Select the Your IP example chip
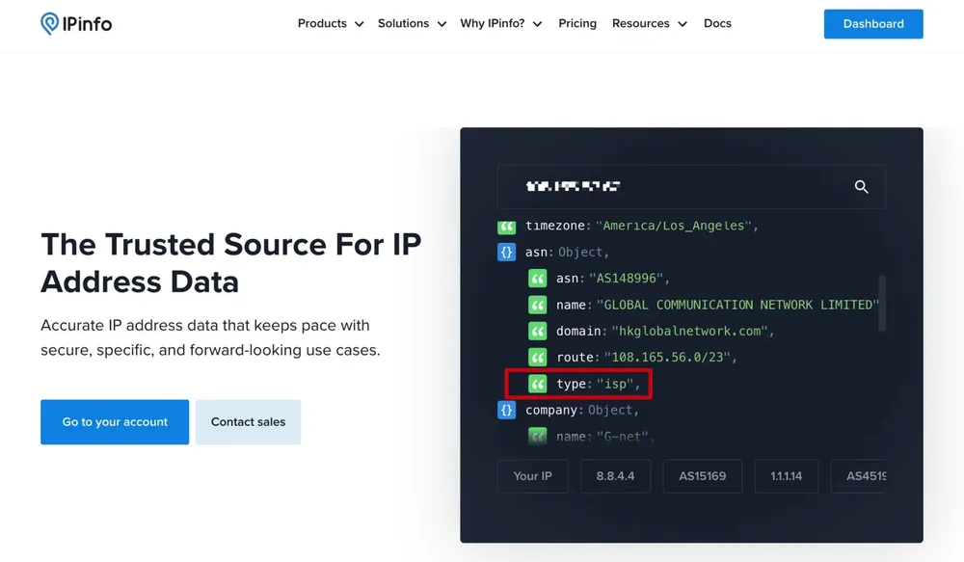964x562 pixels. tap(532, 476)
